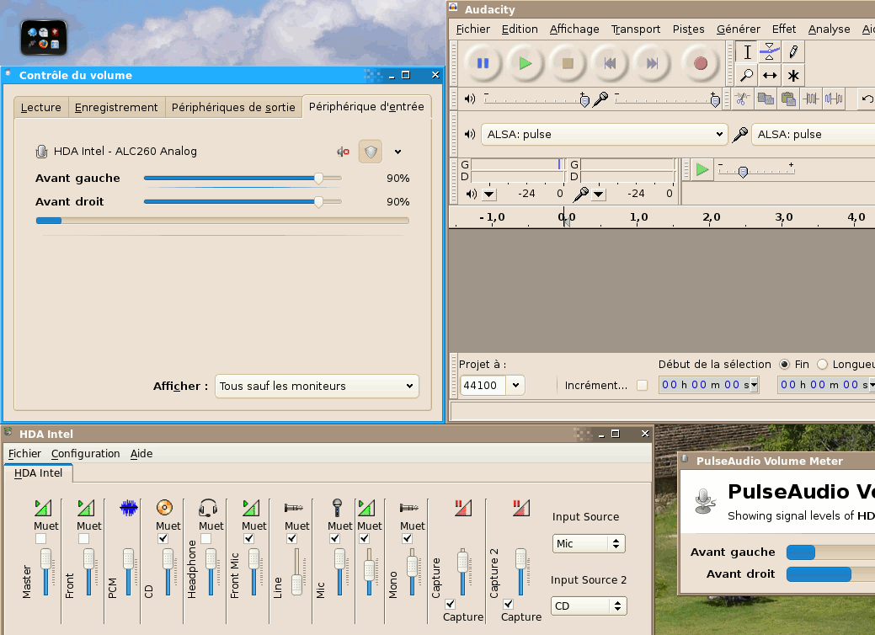Uncheck the Mono Muet checkbox
The height and width of the screenshot is (635, 875).
click(408, 538)
